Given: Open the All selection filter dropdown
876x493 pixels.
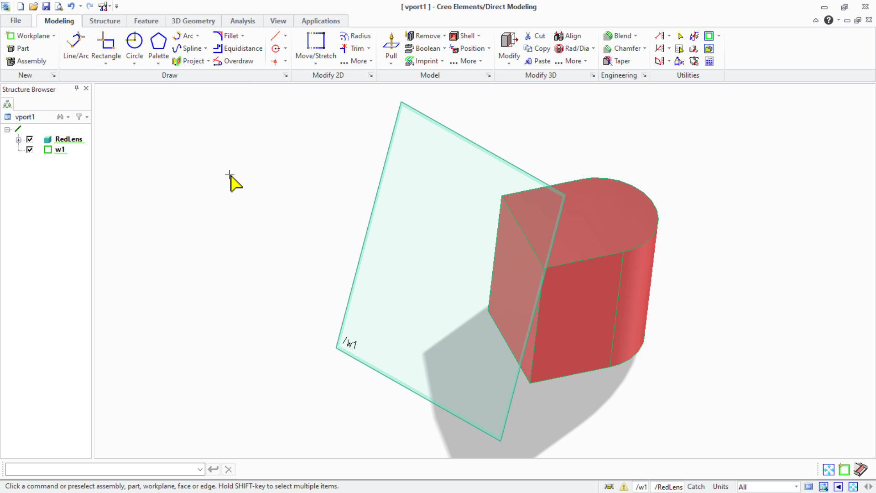Looking at the screenshot, I should pyautogui.click(x=796, y=487).
